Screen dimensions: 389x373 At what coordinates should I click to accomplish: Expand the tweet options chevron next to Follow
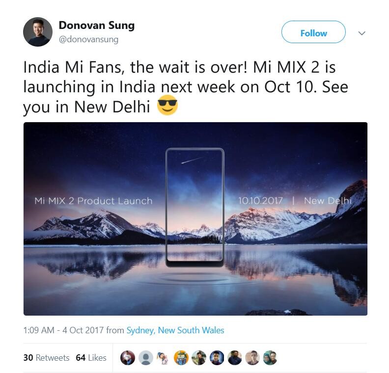pyautogui.click(x=362, y=33)
